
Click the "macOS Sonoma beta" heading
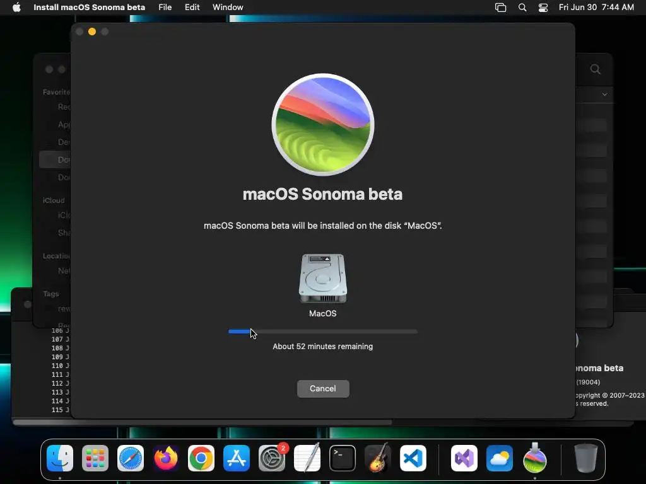pyautogui.click(x=322, y=194)
